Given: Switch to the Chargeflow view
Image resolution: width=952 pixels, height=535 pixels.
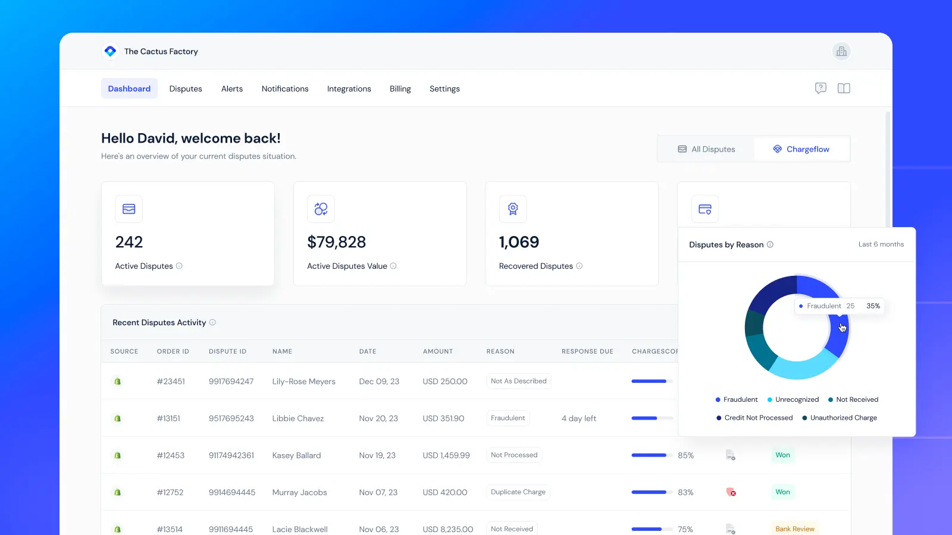Looking at the screenshot, I should point(801,149).
